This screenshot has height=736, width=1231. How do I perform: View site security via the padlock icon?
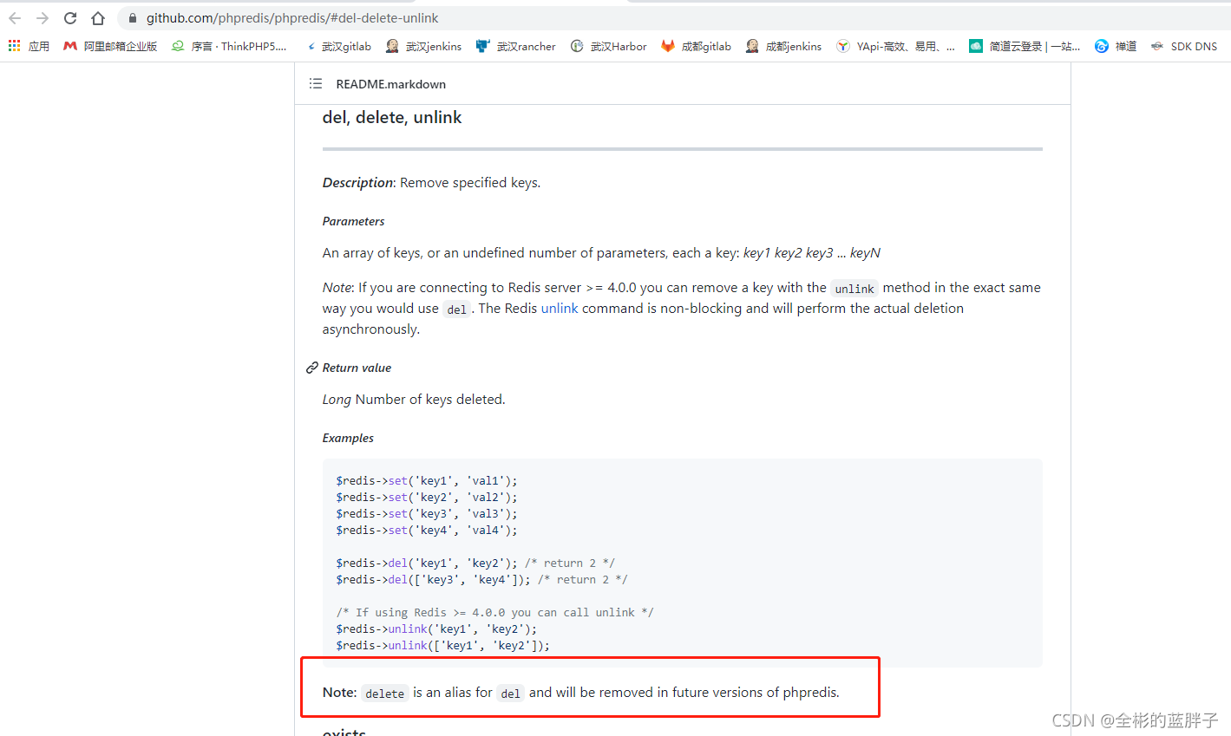click(x=131, y=17)
